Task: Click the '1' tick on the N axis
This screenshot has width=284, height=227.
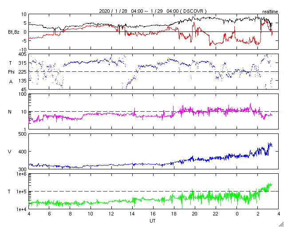Action: point(25,129)
